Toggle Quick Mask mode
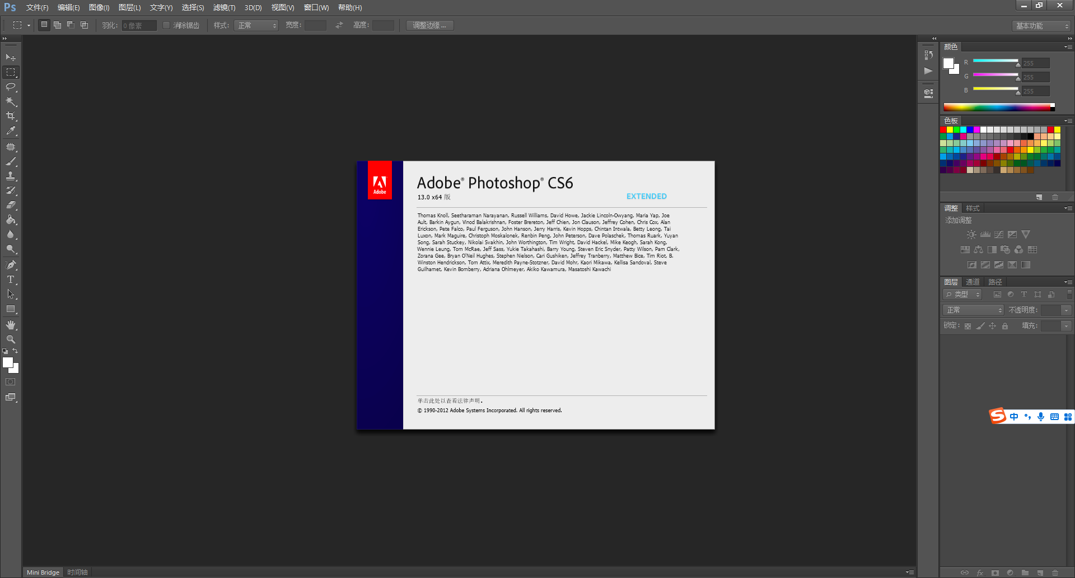Image resolution: width=1075 pixels, height=578 pixels. 11,382
